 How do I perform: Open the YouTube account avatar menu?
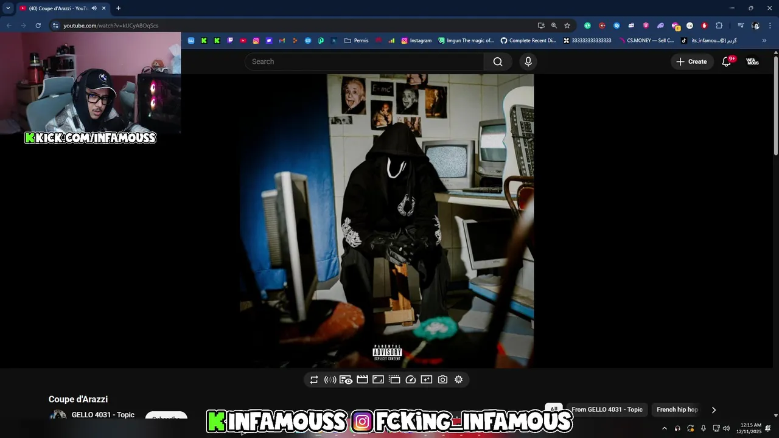click(753, 61)
